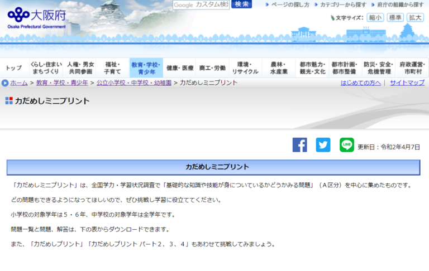Reset text size with 標準 button

395,17
